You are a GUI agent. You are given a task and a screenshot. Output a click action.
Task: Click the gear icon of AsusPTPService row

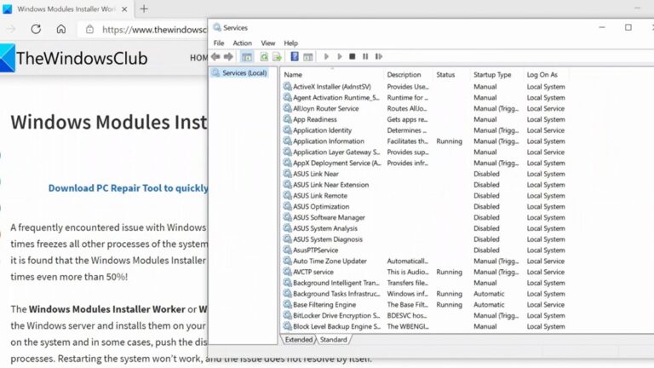(x=287, y=250)
